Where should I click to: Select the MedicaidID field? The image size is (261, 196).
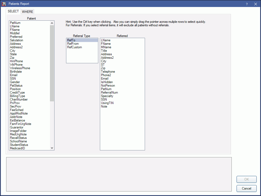coord(30,148)
